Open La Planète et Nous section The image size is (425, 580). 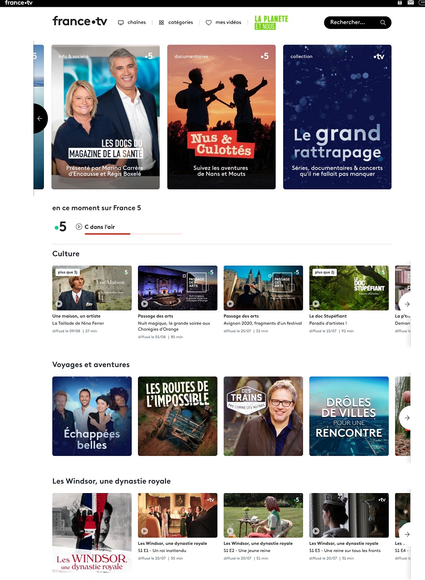point(271,22)
